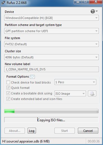103x145 pixels.
Task: Toggle the Quick format checkbox
Action: (8, 88)
